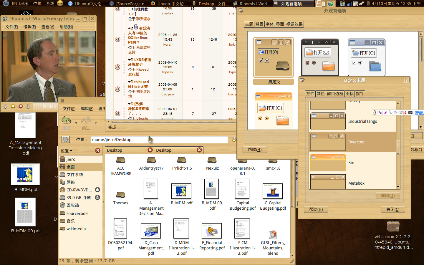Pause the video in the media player
Image resolution: width=424 pixels, height=265 pixels.
[13, 106]
